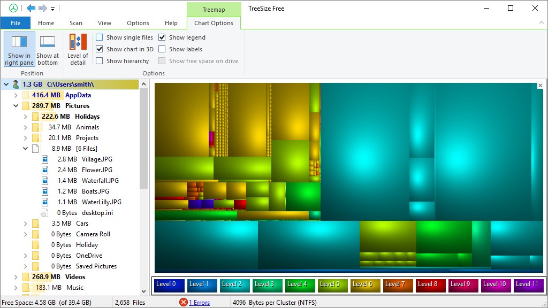Viewport: 548px width, 308px height.
Task: Uncheck Show legend checkbox
Action: [x=162, y=37]
